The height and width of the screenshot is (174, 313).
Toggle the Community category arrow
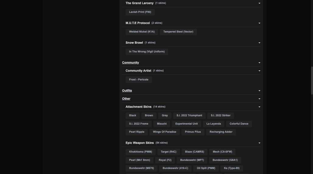tap(259, 63)
